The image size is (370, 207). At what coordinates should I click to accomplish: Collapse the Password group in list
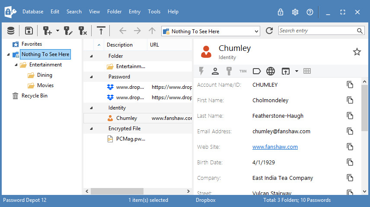pos(91,77)
